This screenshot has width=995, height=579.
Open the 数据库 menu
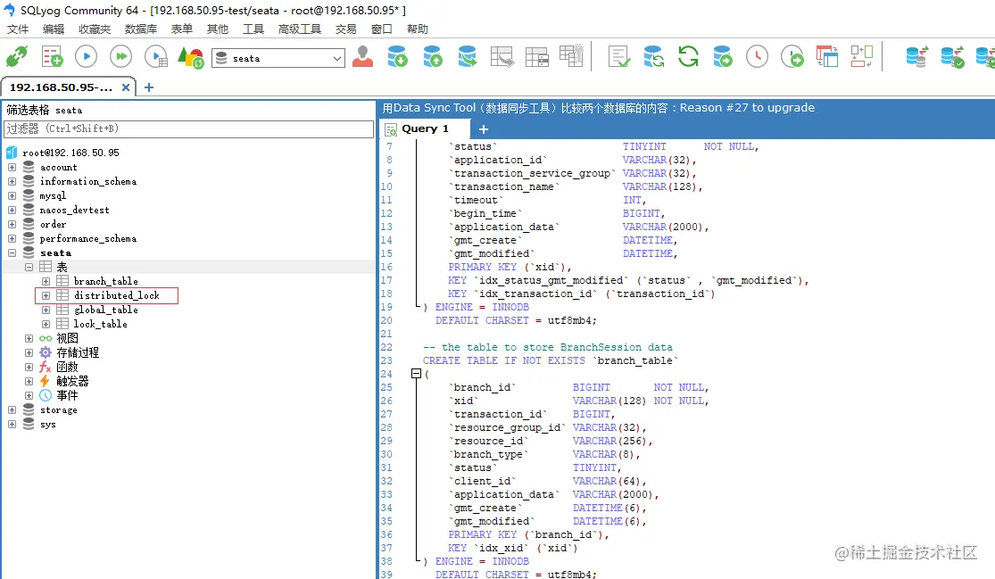click(x=140, y=29)
